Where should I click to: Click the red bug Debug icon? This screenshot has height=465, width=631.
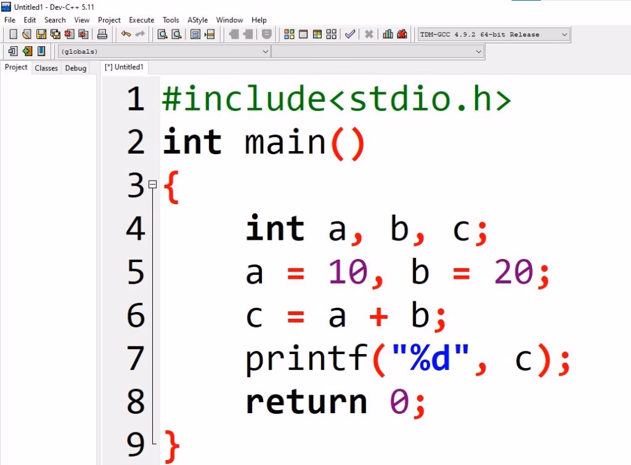pyautogui.click(x=402, y=34)
